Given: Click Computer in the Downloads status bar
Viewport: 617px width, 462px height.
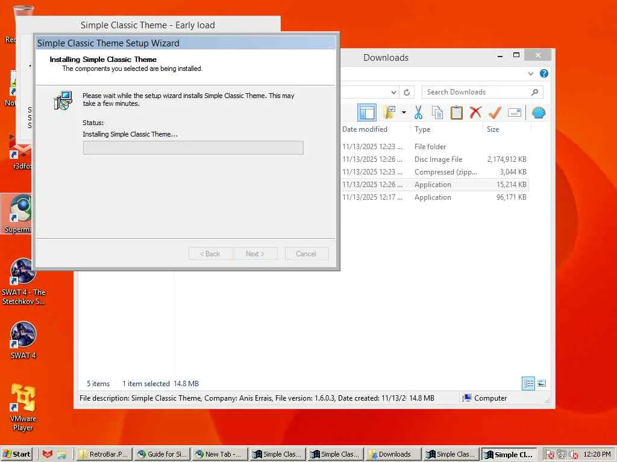Looking at the screenshot, I should 485,398.
